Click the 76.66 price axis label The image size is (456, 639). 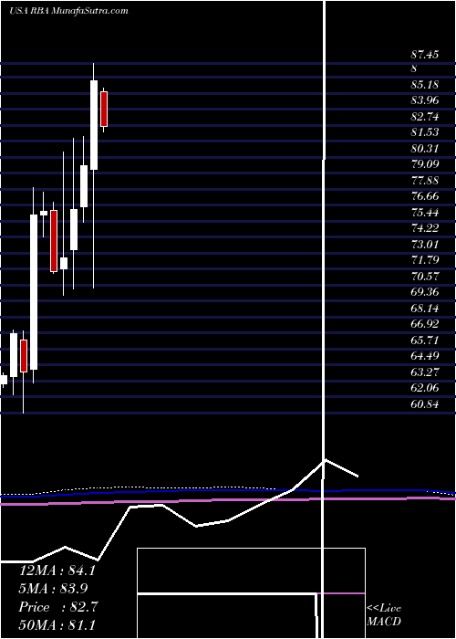coord(425,196)
